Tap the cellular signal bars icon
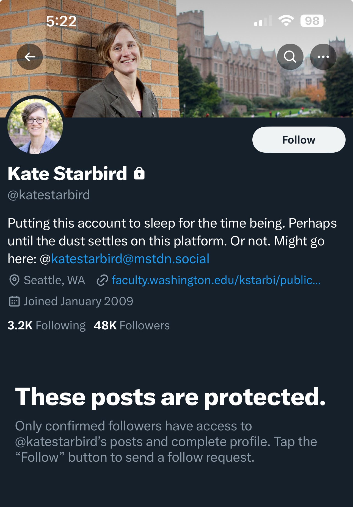The image size is (353, 507). [x=263, y=21]
